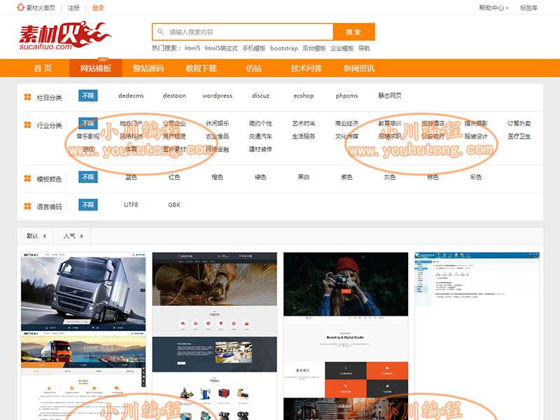Click the home icon beside 素材火首页
Viewport: 560px width, 420px height.
point(20,7)
